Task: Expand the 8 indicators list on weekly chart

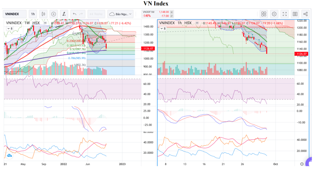Action: click(x=10, y=29)
